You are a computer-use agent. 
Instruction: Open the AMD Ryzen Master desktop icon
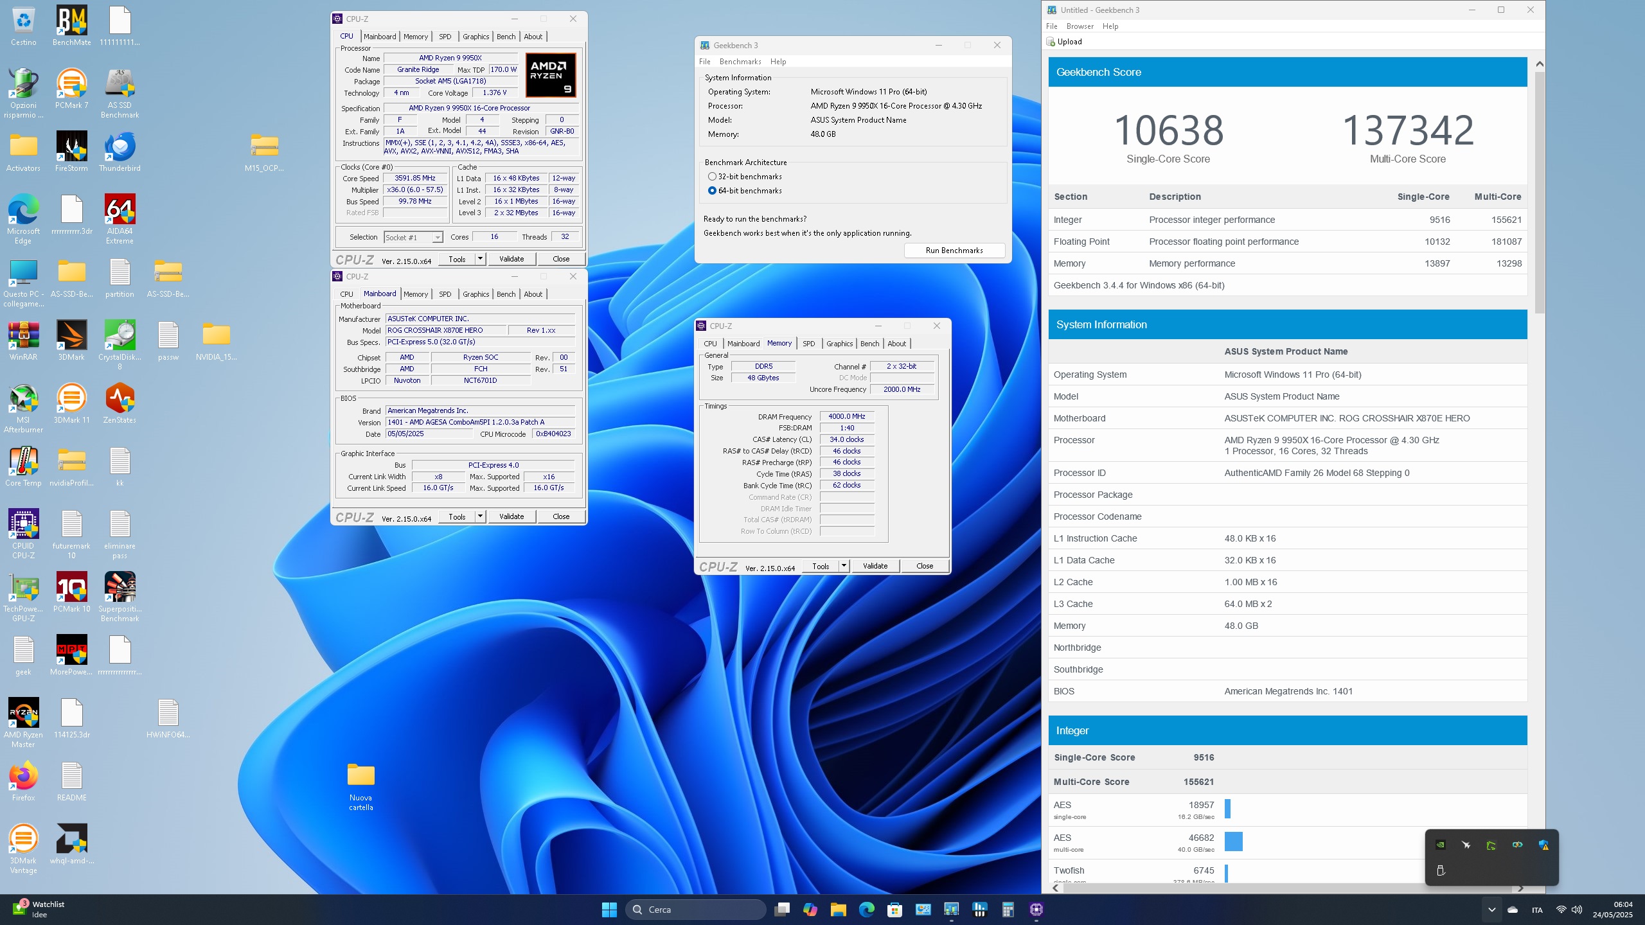click(23, 723)
